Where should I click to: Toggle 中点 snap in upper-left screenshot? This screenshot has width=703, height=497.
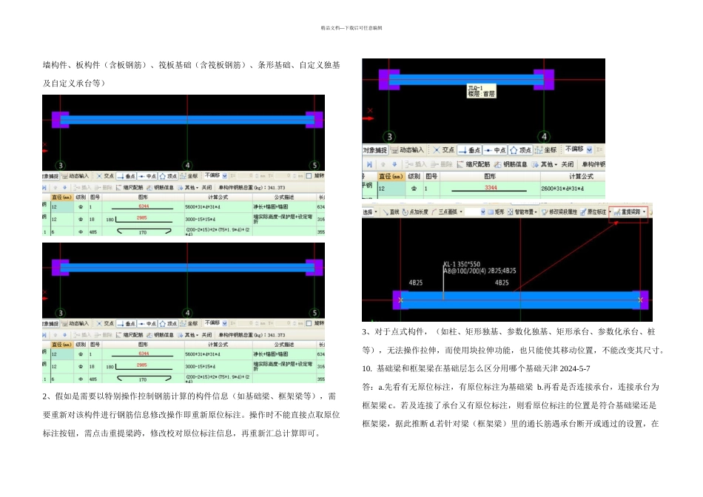click(x=147, y=176)
